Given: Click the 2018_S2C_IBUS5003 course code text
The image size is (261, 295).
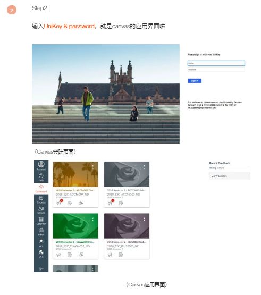Looking at the screenshot, I should (x=123, y=246).
